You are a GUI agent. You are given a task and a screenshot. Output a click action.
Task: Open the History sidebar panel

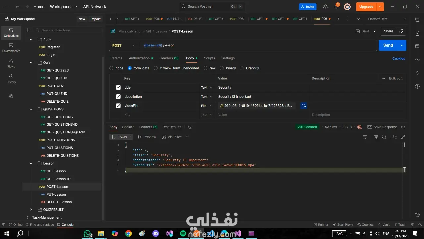click(11, 79)
